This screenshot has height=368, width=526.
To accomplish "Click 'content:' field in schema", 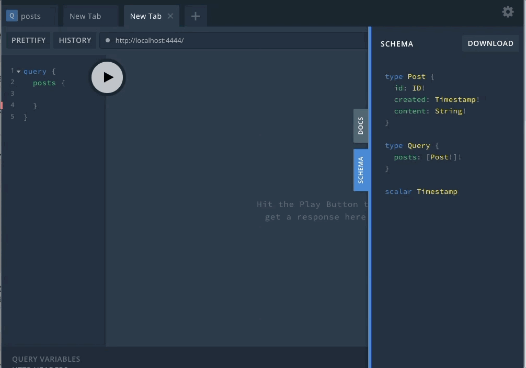I will (x=411, y=111).
